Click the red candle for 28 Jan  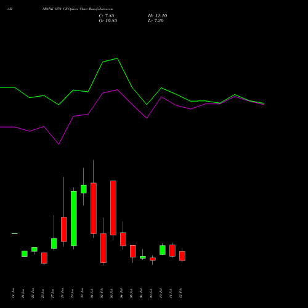click(64, 229)
